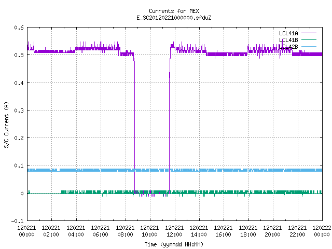Image resolution: width=332 pixels, height=249 pixels.
Task: Click the x-axis tick '120221 02:00'
Action: [51, 231]
